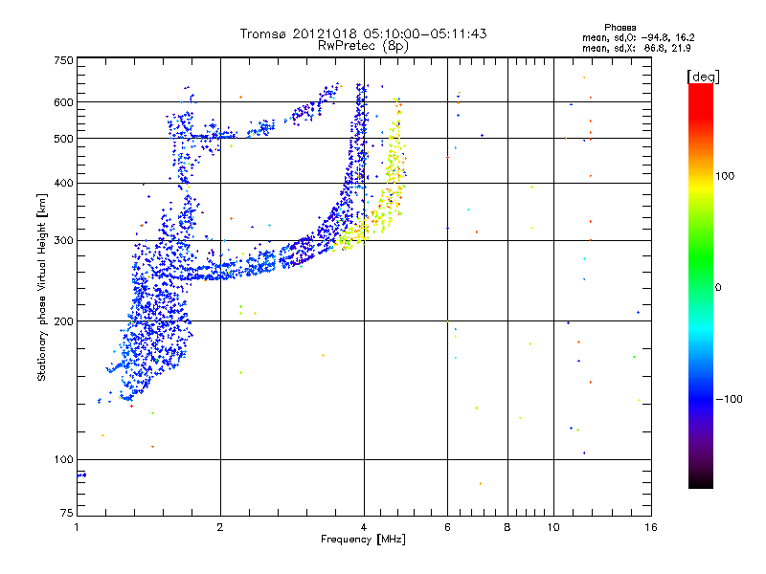Click the y-axis tick label "200"
This screenshot has width=766, height=574.
point(64,321)
